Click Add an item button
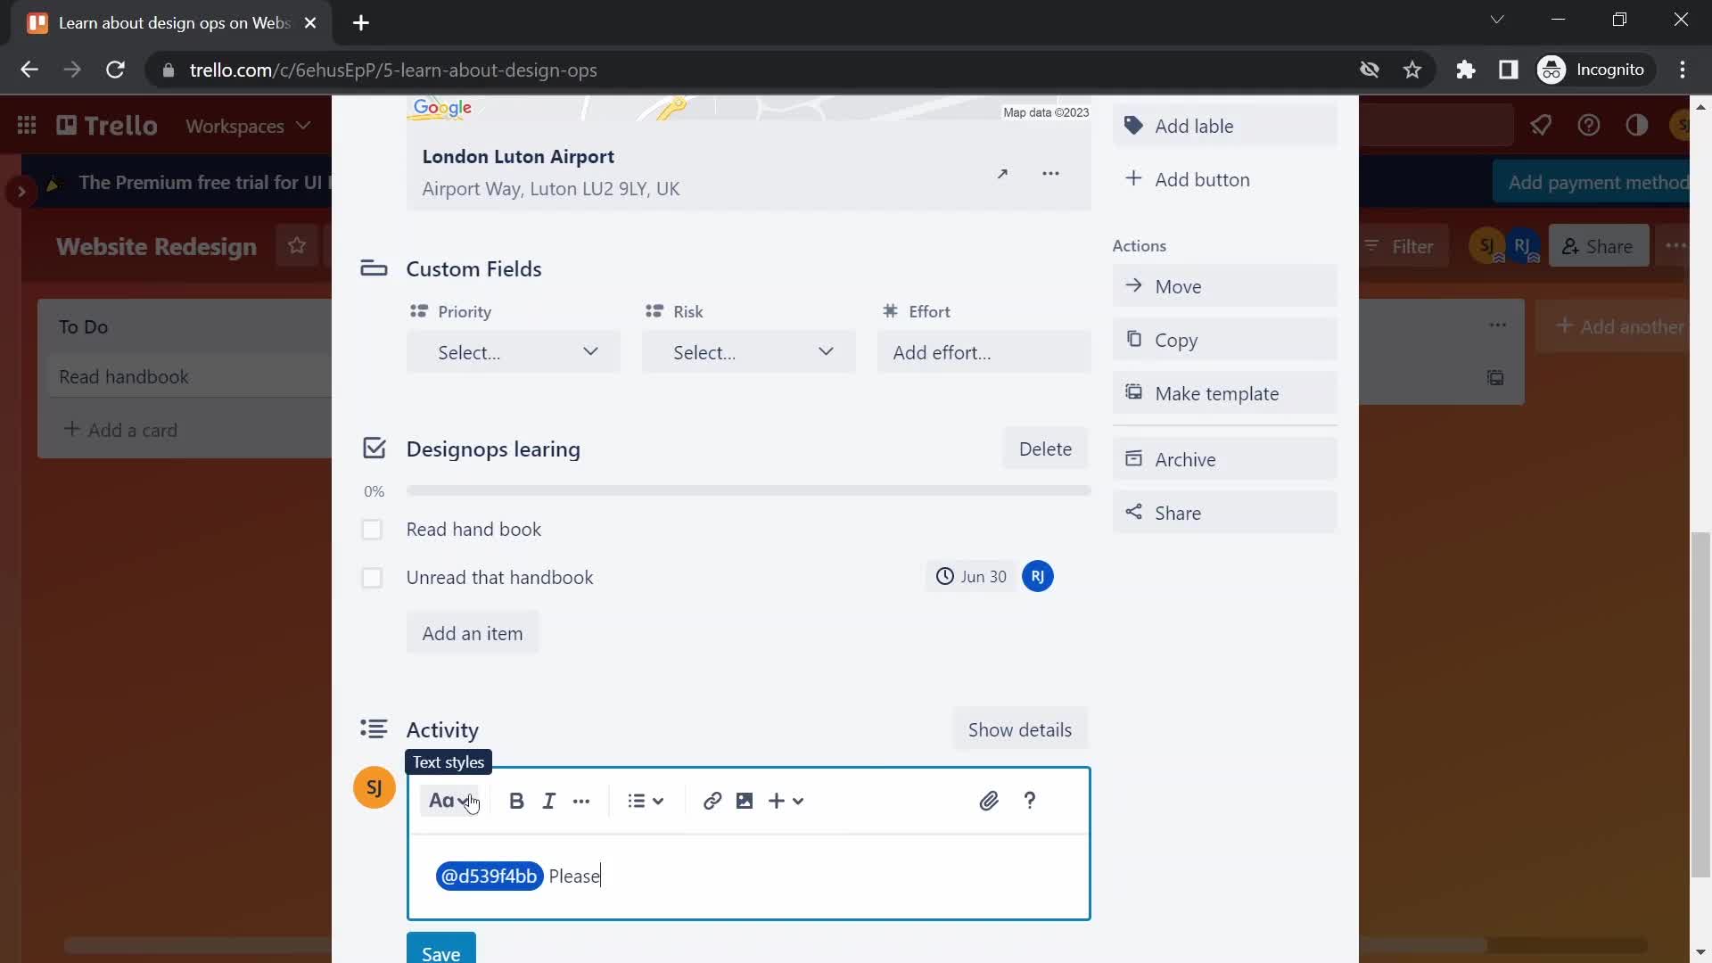The height and width of the screenshot is (963, 1712). click(473, 633)
